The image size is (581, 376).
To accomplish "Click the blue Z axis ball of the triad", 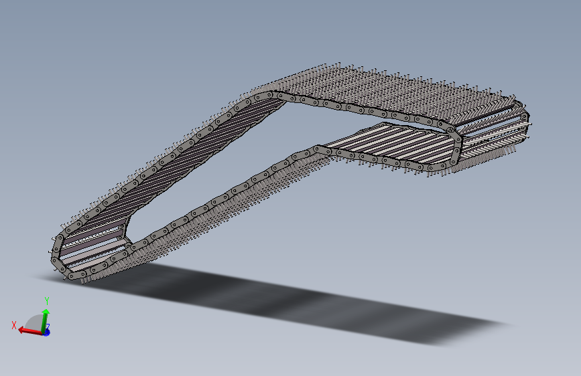I will pos(46,333).
